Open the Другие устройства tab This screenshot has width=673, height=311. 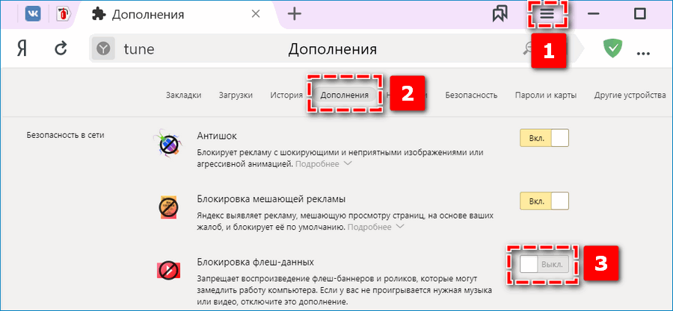[x=630, y=95]
